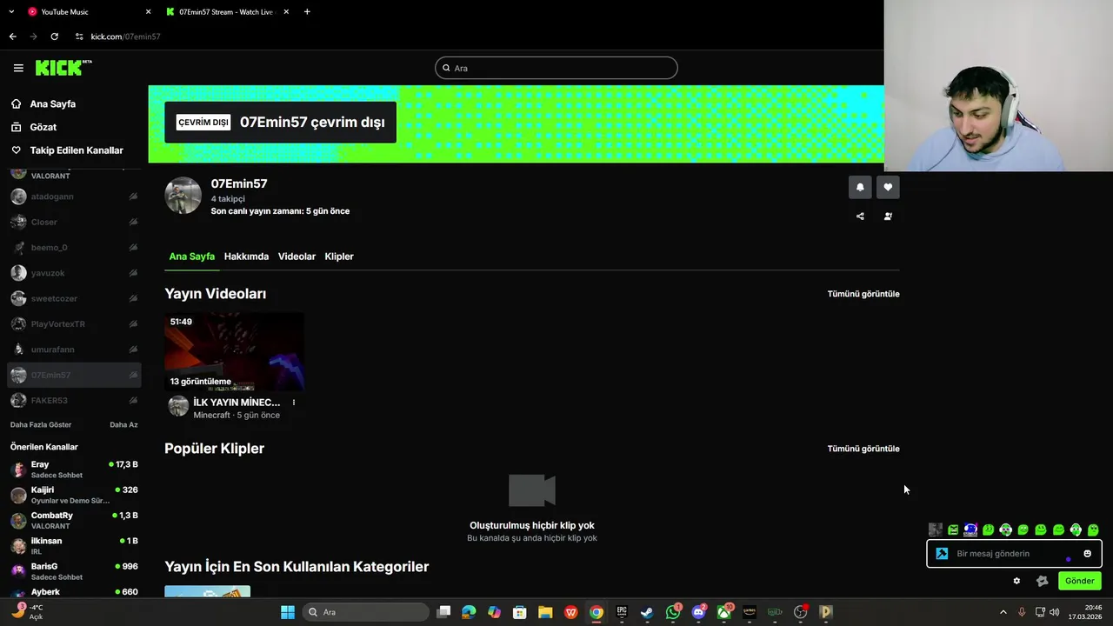Click the address bar kick.com/07Emin57
The width and height of the screenshot is (1113, 626).
tap(126, 37)
